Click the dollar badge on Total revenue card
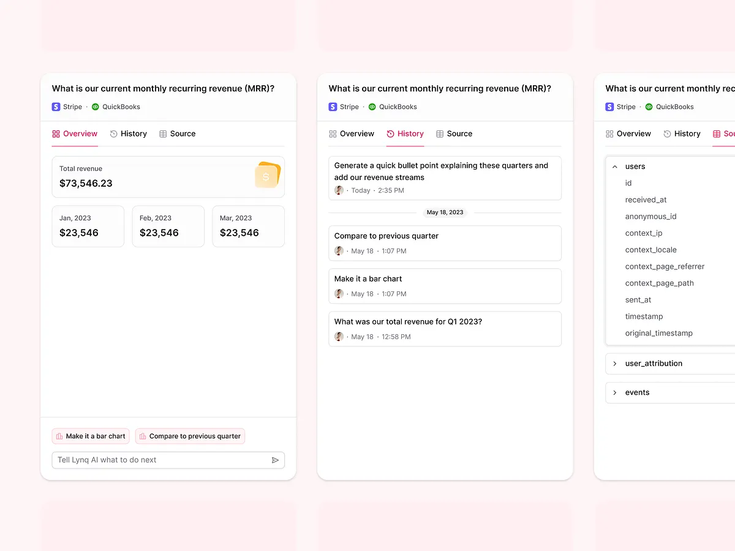Screen dimensions: 735x551 tap(267, 176)
